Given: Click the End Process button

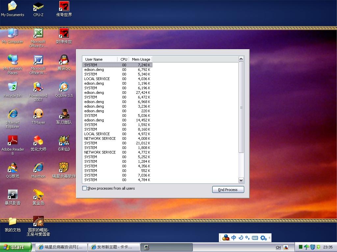Looking at the screenshot, I should (228, 190).
